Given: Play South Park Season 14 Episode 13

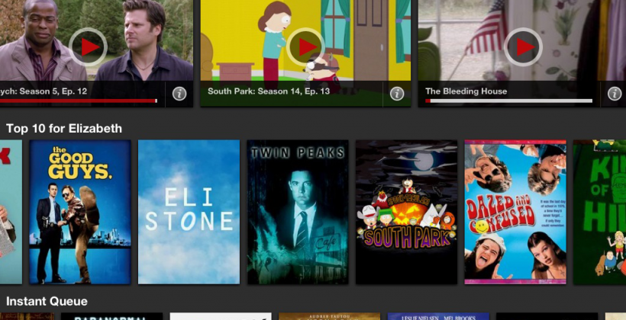Looking at the screenshot, I should click(306, 47).
